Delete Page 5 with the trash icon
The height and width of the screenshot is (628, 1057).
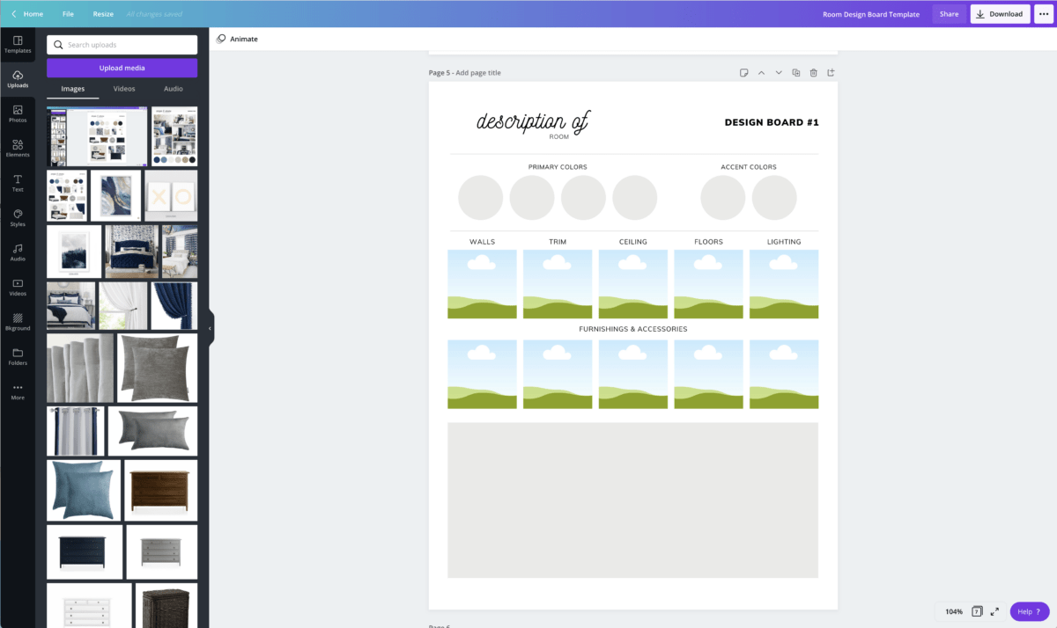tap(813, 72)
